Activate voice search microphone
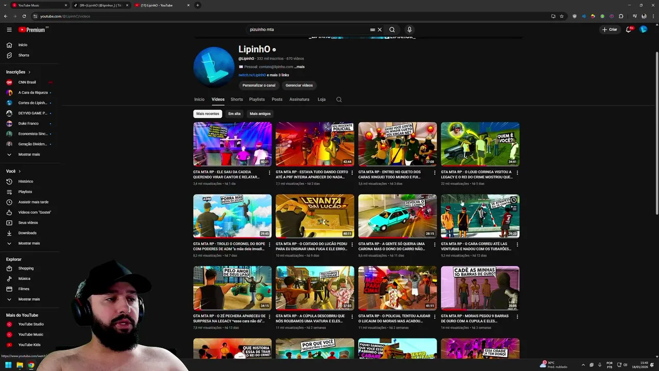The image size is (659, 371). point(409,30)
